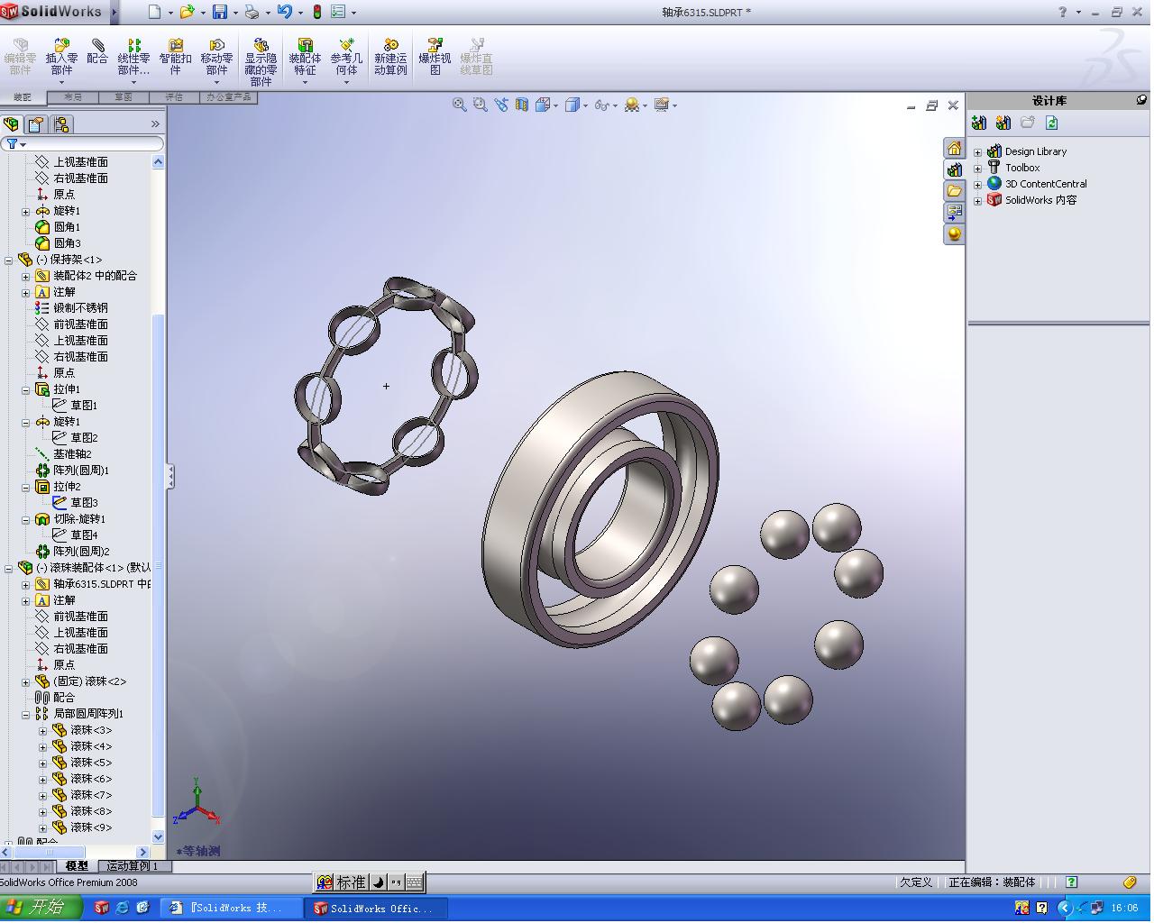Switch to the 办公室产品 tab
1154x923 pixels.
tap(229, 97)
